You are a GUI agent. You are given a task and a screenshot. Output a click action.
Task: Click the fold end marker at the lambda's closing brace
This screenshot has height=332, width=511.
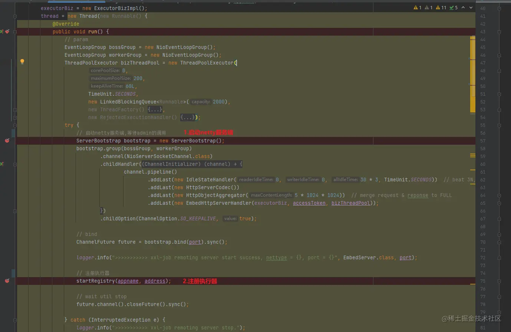point(15,211)
